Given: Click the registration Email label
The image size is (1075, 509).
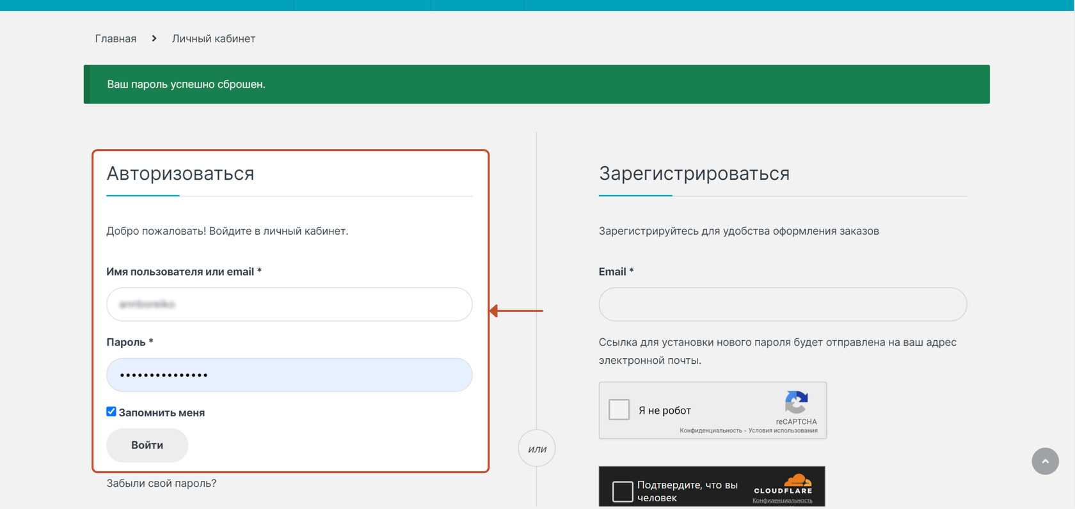Looking at the screenshot, I should [616, 272].
